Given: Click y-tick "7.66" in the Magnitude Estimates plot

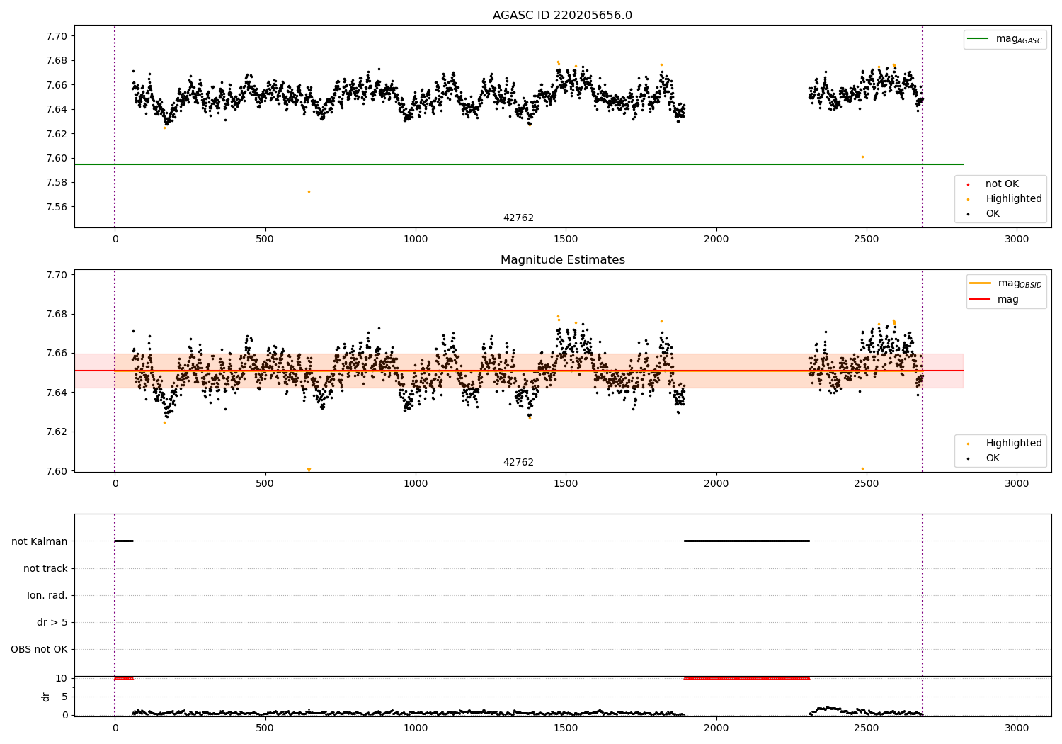Looking at the screenshot, I should pyautogui.click(x=56, y=354).
